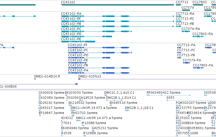
Task: Click the CG43102-RD transcript label
Action: (x=71, y=34)
